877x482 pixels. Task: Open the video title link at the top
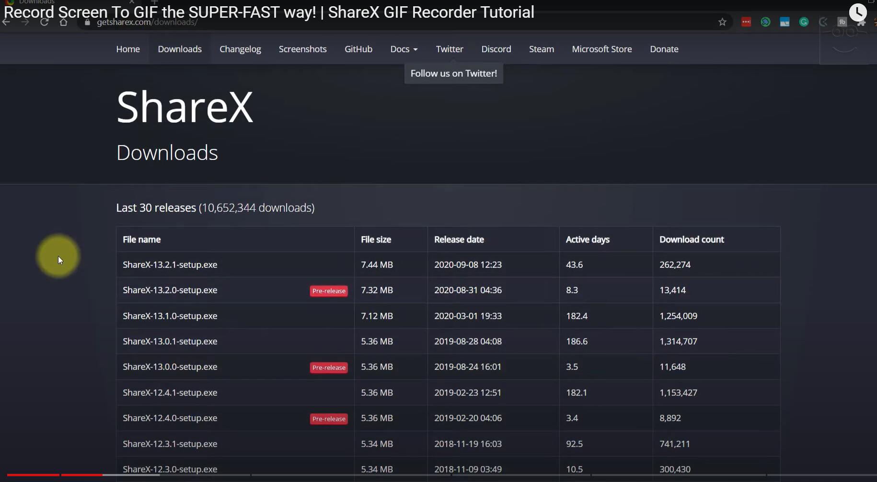tap(269, 12)
